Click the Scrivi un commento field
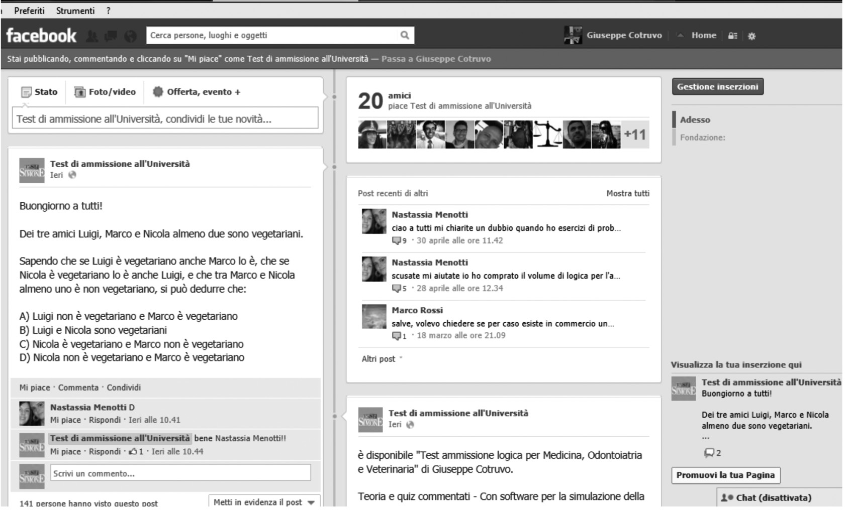 point(180,473)
